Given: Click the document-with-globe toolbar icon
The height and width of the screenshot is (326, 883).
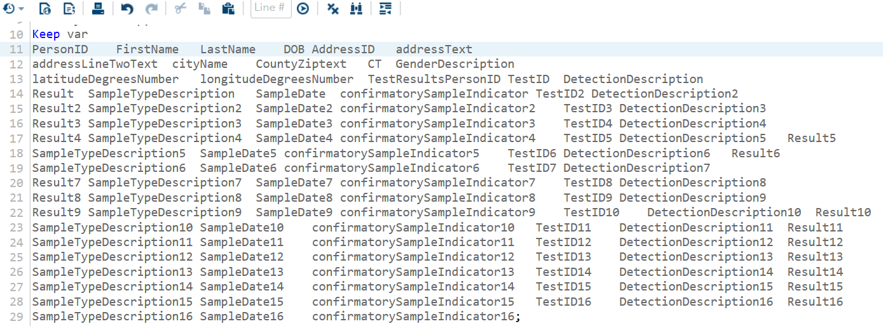Looking at the screenshot, I should tap(44, 8).
